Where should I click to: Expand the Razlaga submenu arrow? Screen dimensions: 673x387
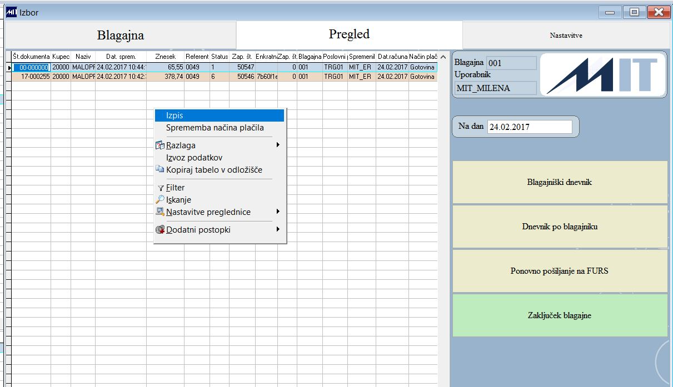click(x=277, y=145)
